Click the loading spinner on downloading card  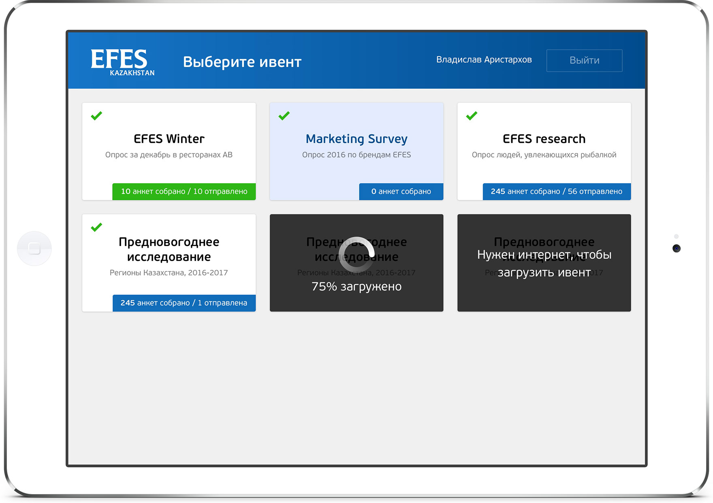(356, 255)
